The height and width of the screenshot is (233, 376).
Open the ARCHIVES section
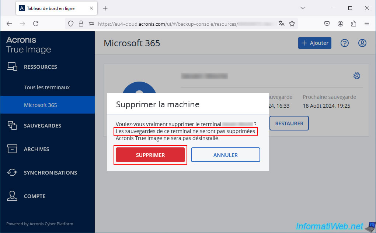coord(36,149)
